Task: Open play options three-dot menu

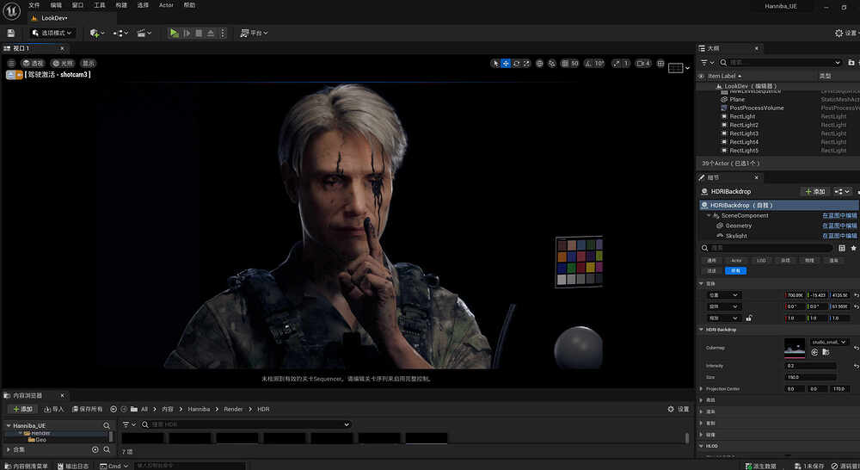Action: coord(223,33)
